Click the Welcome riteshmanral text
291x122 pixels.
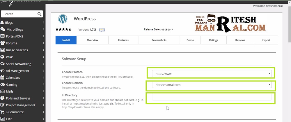point(268,6)
